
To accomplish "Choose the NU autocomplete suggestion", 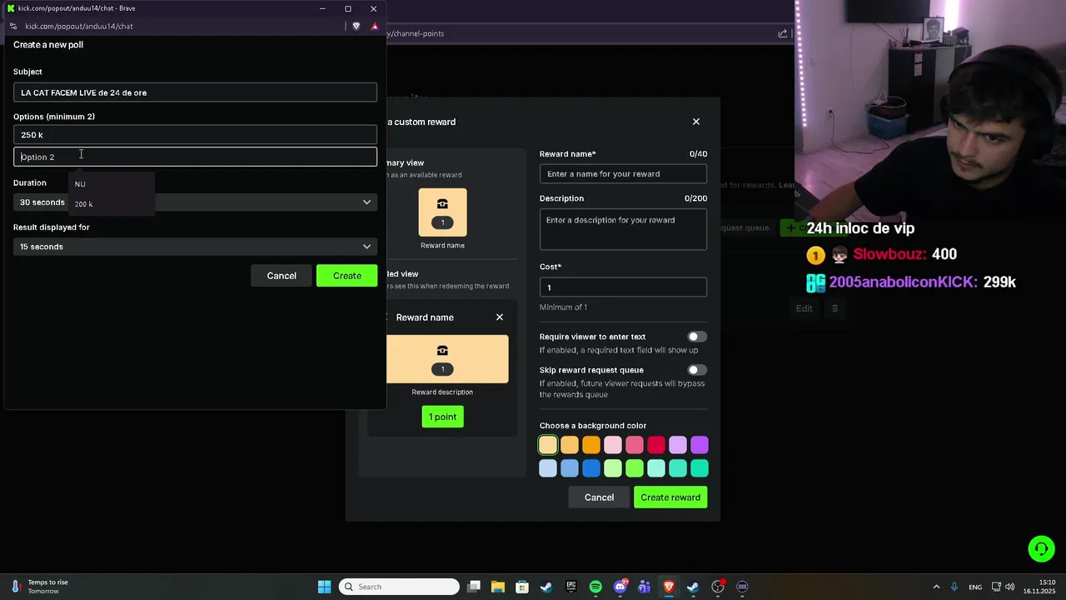I will [112, 184].
